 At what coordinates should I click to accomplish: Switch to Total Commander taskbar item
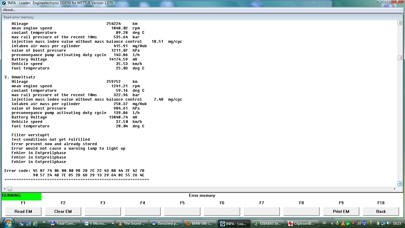[x=64, y=224]
